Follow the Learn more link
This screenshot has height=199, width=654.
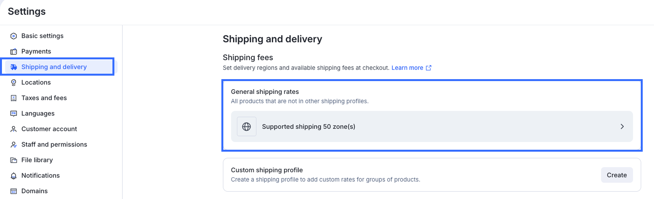coord(407,68)
